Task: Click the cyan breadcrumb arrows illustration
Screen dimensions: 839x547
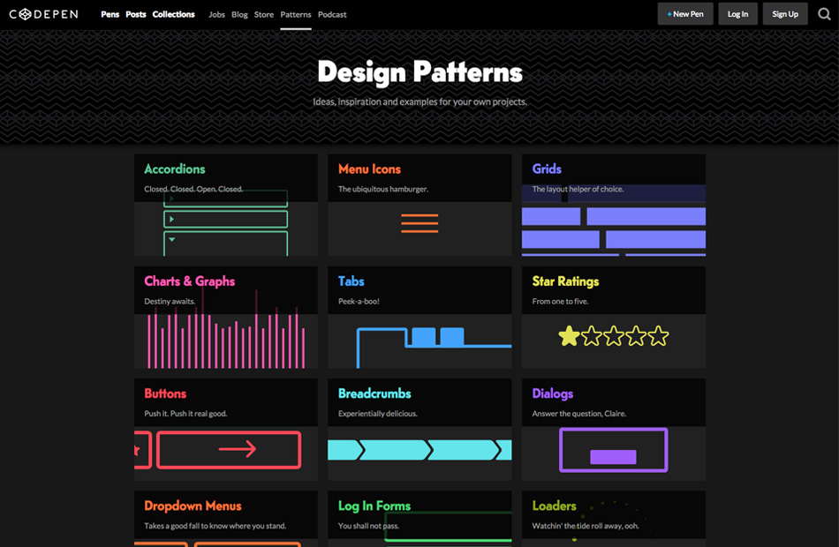Action: [x=419, y=450]
